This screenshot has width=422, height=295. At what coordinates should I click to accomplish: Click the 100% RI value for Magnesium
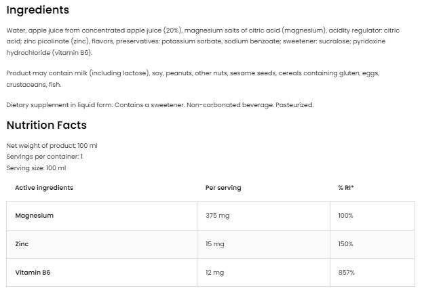tap(345, 216)
